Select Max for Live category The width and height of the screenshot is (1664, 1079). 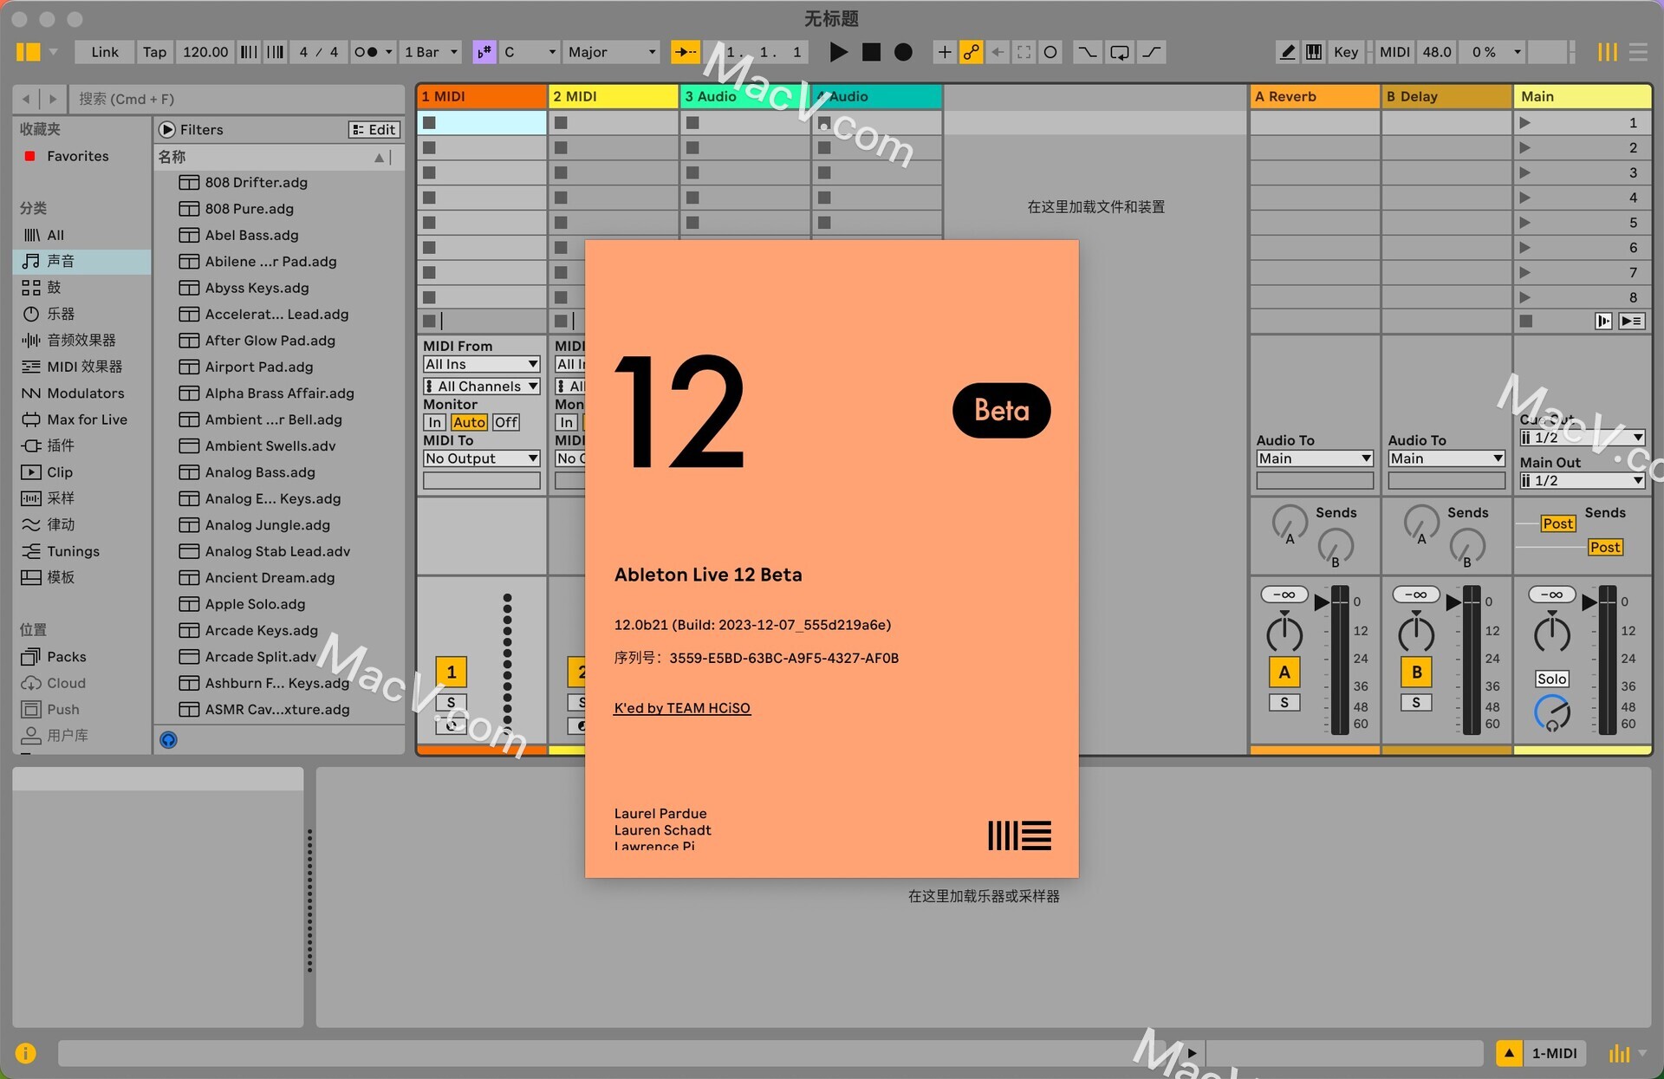tap(82, 419)
